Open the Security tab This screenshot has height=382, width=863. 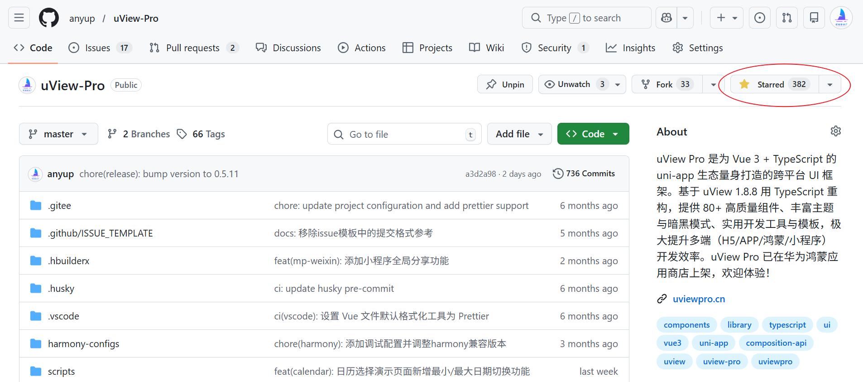click(x=555, y=48)
